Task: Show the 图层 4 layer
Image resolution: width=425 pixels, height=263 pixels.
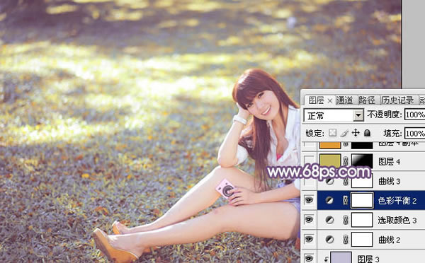Action: point(309,161)
